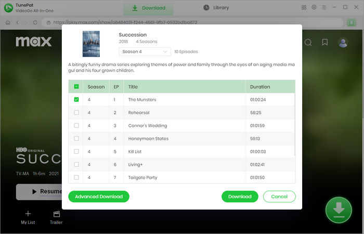Check the Rehearsal episode checkbox
This screenshot has height=234, width=364.
pos(76,112)
